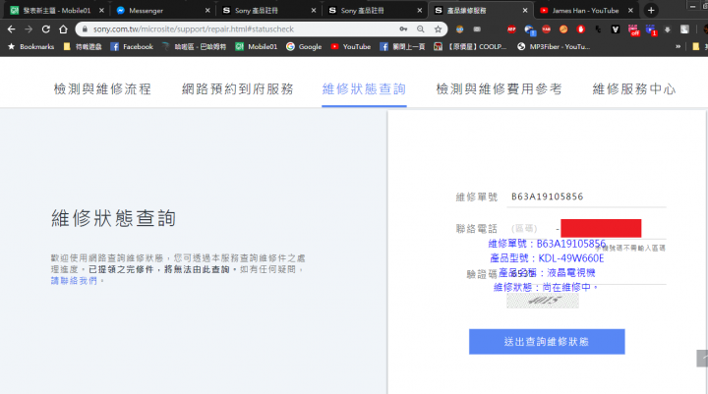Click the extension icon with red 1 badge
Image resolution: width=708 pixels, height=394 pixels.
pyautogui.click(x=651, y=29)
